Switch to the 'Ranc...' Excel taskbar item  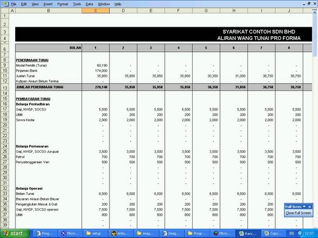(x=248, y=234)
